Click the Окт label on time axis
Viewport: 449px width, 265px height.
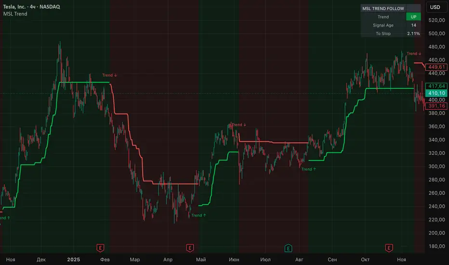click(x=365, y=260)
